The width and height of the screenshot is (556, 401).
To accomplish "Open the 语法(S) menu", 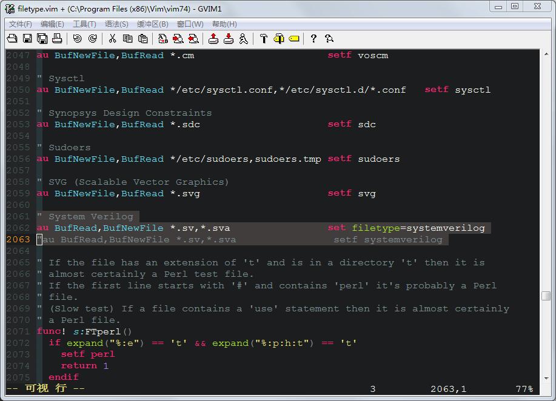I will (116, 24).
